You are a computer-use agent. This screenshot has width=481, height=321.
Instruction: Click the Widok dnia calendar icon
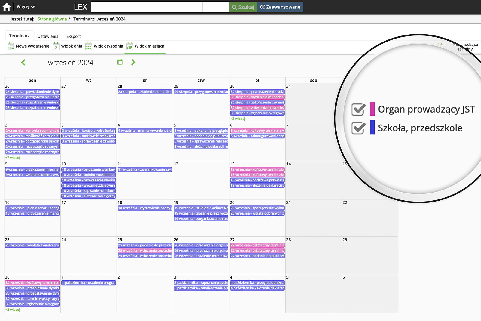pos(56,46)
